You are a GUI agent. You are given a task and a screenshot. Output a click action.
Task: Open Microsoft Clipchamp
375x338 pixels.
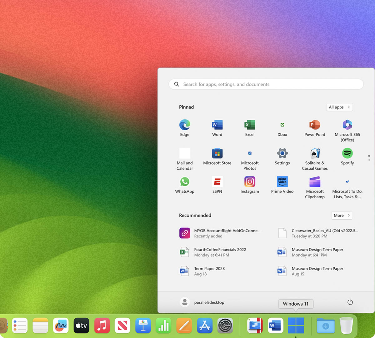click(315, 182)
